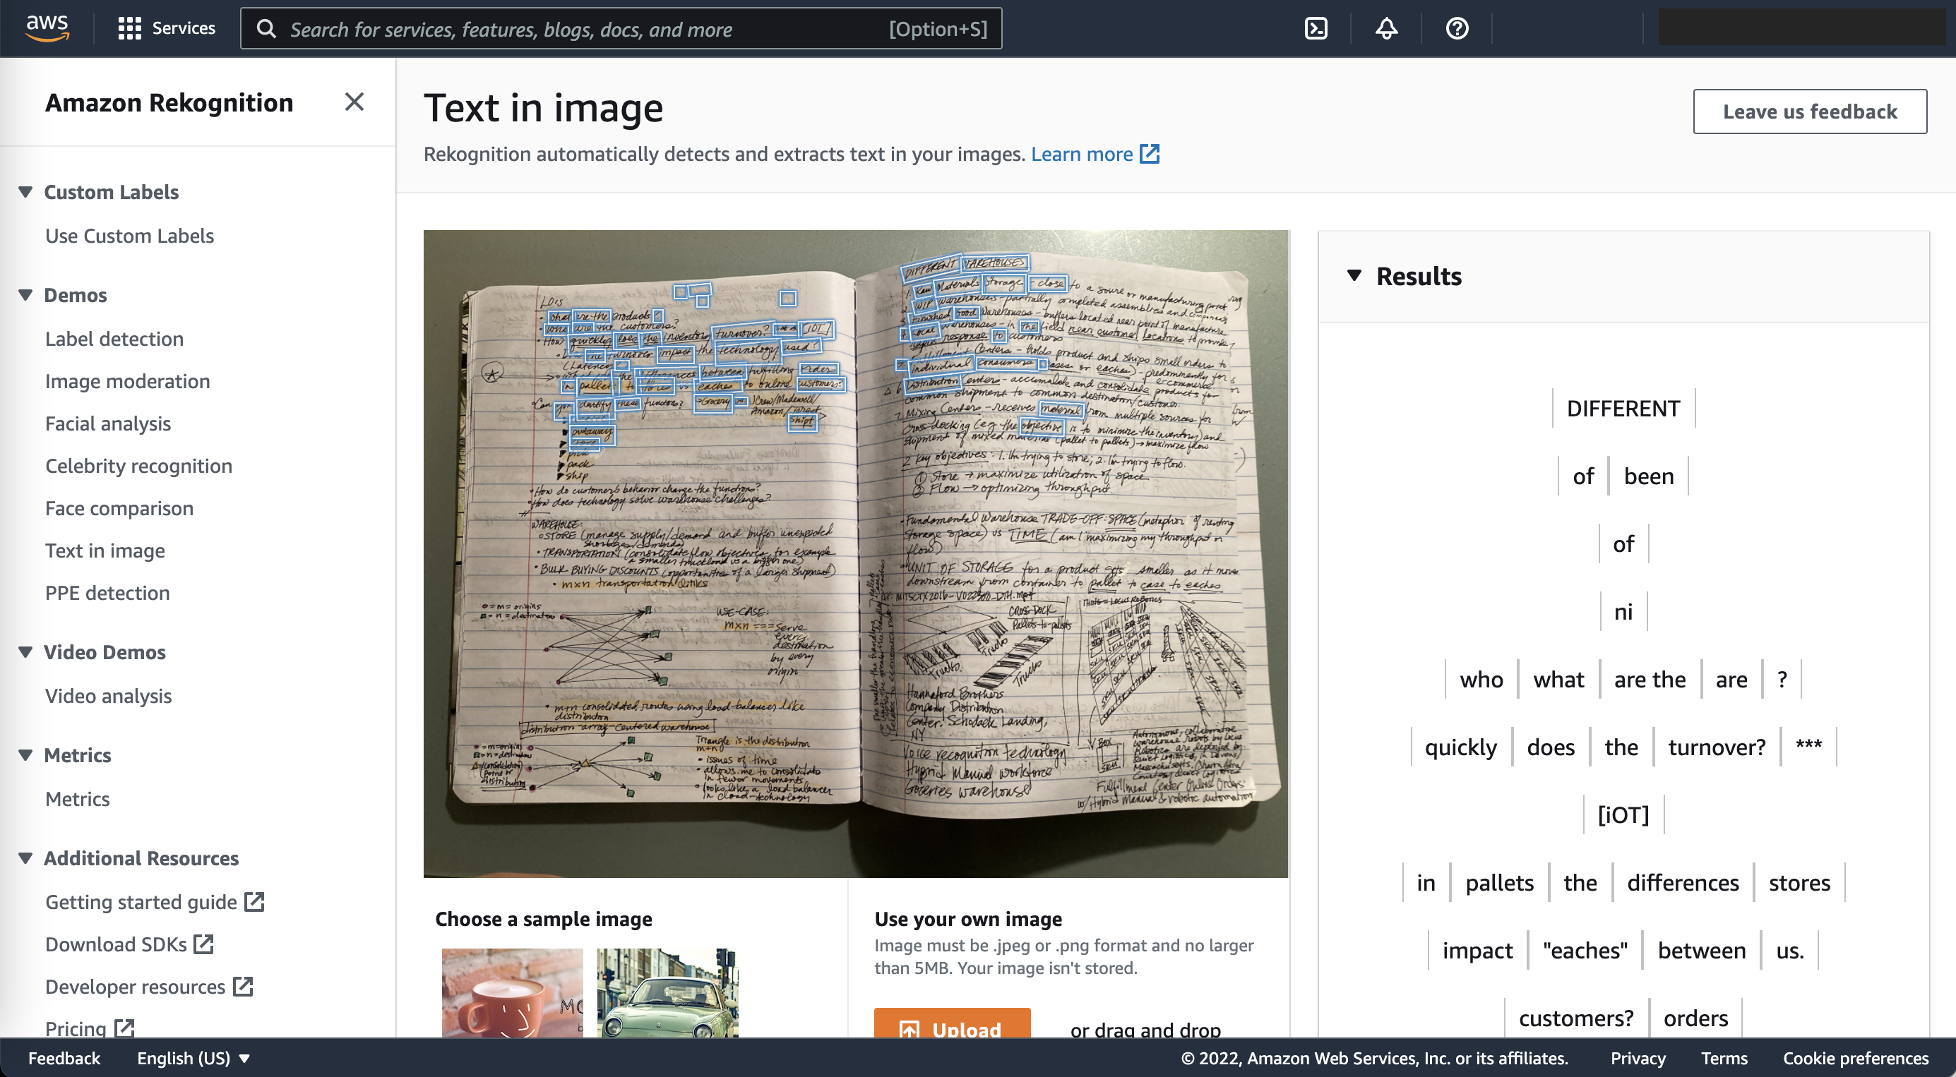Open the notifications bell
This screenshot has width=1956, height=1077.
coord(1387,28)
